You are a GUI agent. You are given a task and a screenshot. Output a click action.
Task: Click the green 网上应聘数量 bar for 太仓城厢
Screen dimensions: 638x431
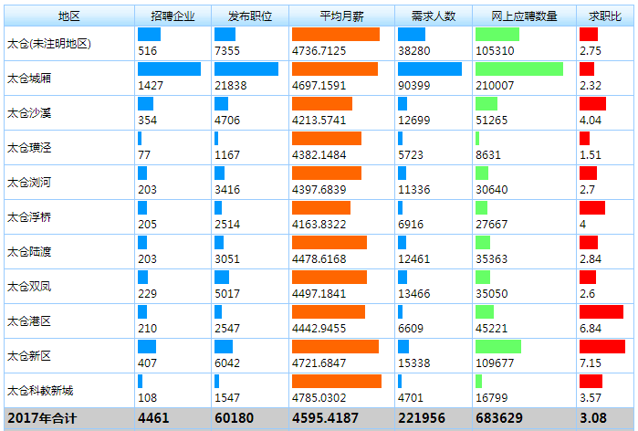[x=518, y=69]
